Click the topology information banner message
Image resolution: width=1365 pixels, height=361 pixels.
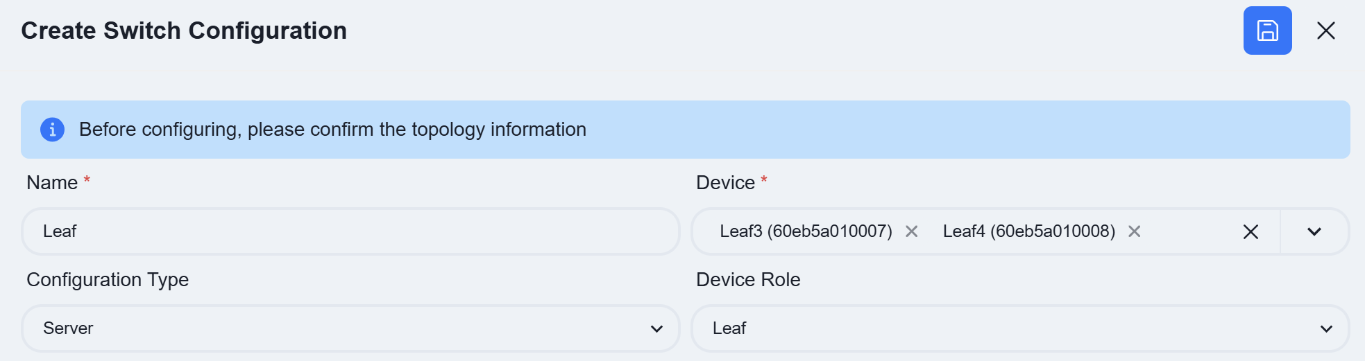coord(332,130)
